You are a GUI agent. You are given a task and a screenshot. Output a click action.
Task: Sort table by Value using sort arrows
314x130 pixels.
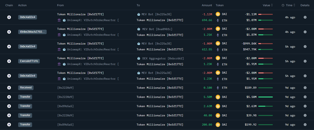[272, 5]
